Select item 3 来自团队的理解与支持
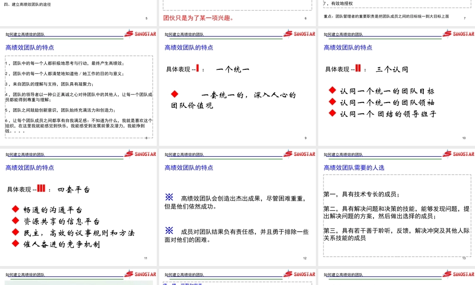475x285 pixels. [49, 84]
